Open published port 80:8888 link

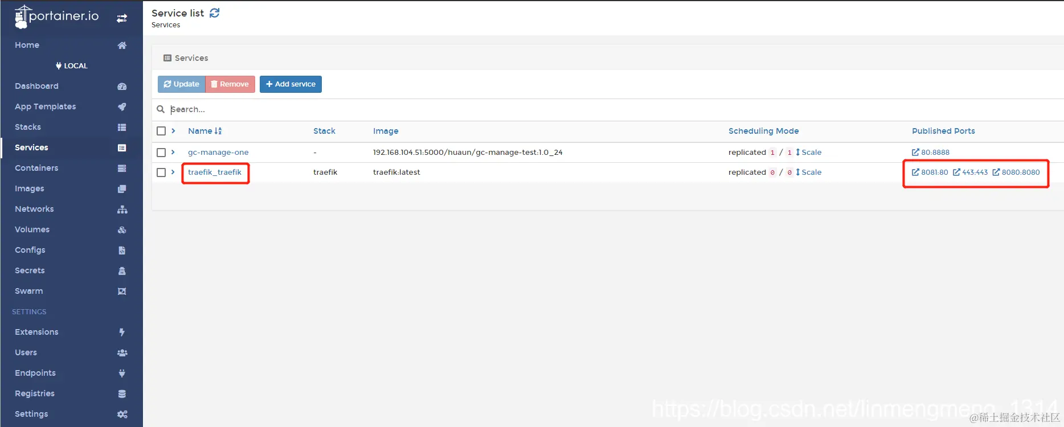[x=931, y=153]
